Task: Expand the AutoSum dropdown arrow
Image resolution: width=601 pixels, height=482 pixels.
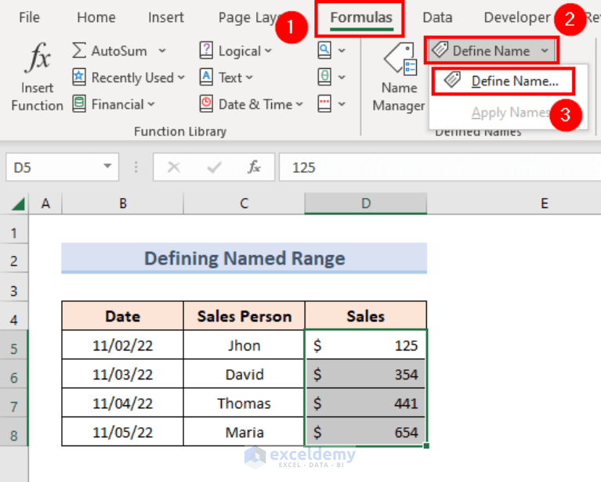Action: pyautogui.click(x=162, y=51)
